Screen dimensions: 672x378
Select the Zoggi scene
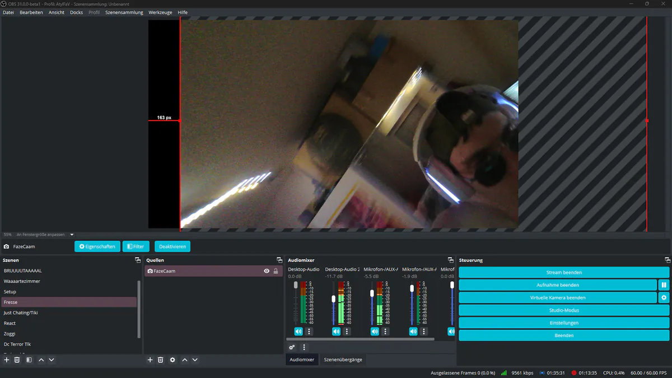(69, 334)
